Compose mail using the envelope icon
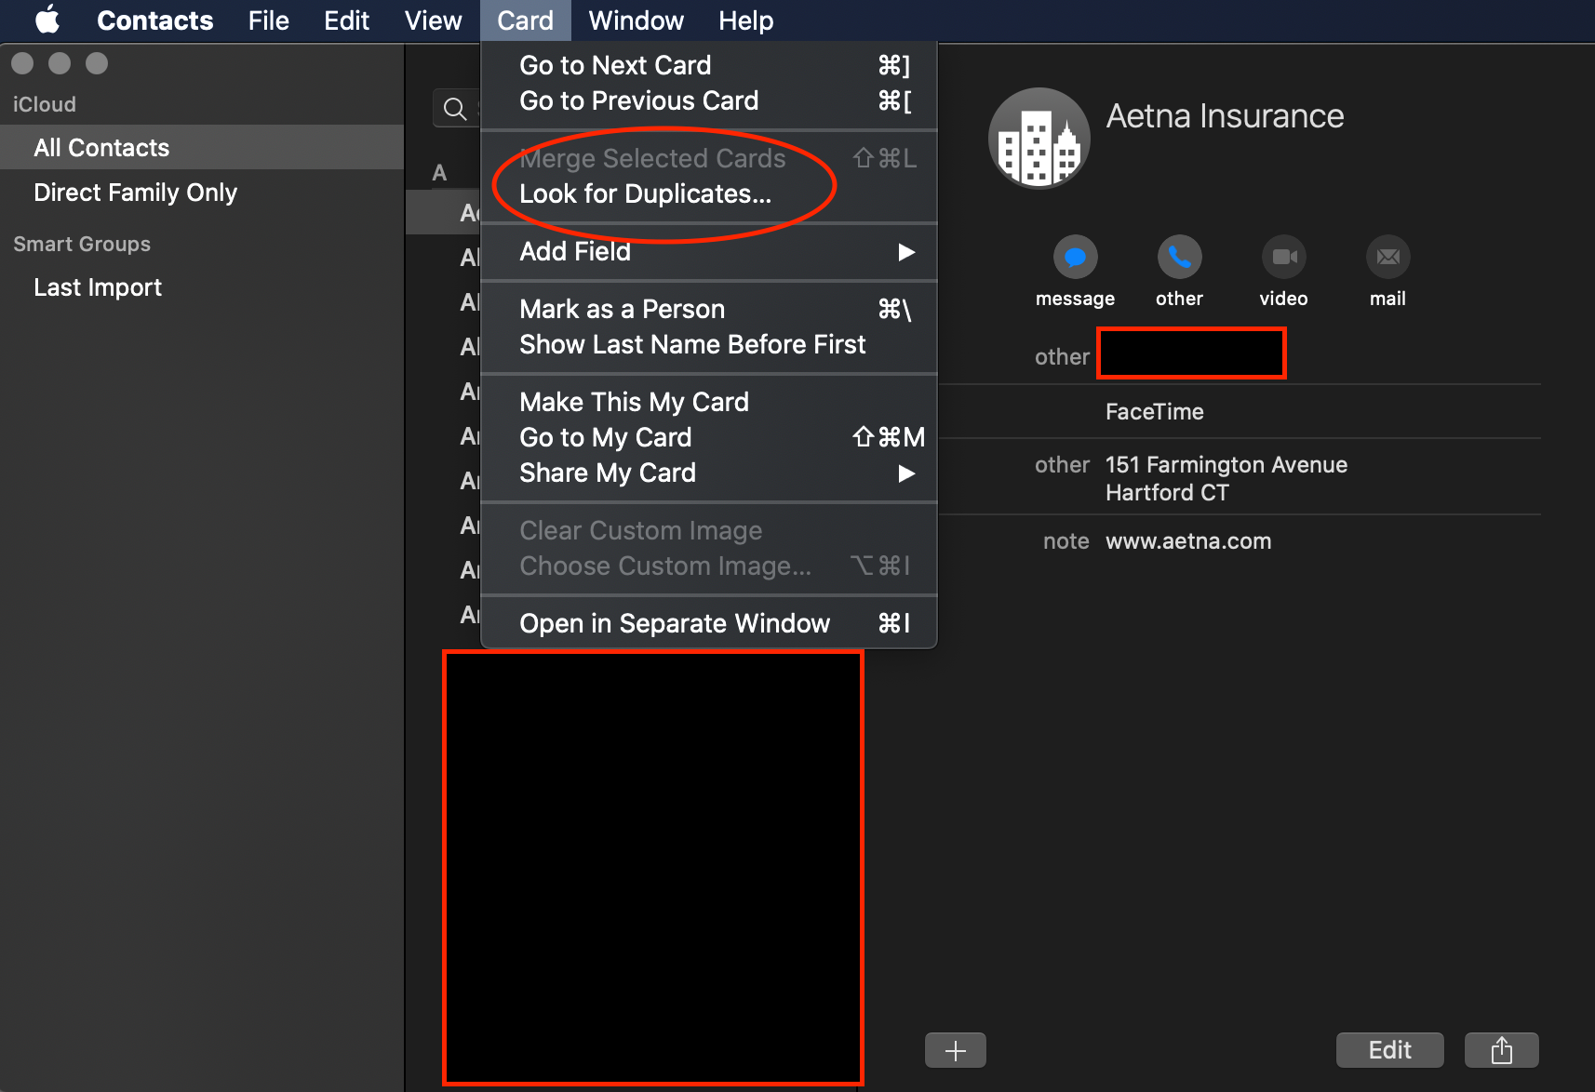This screenshot has height=1092, width=1595. tap(1387, 257)
